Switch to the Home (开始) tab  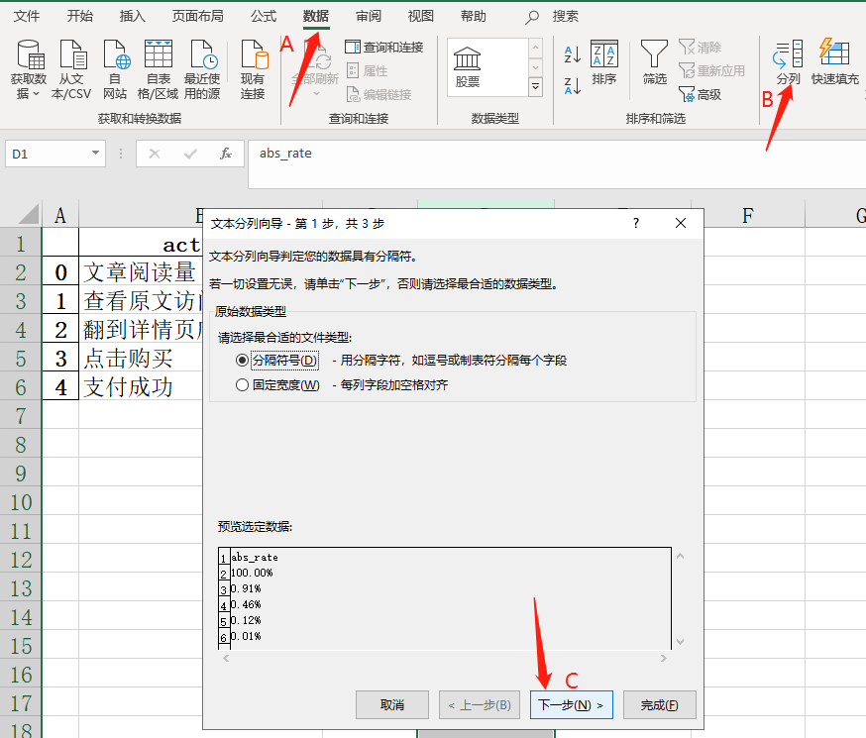click(x=80, y=16)
